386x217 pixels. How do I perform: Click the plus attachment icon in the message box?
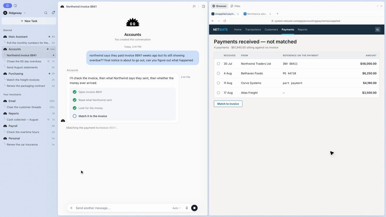pyautogui.click(x=71, y=208)
